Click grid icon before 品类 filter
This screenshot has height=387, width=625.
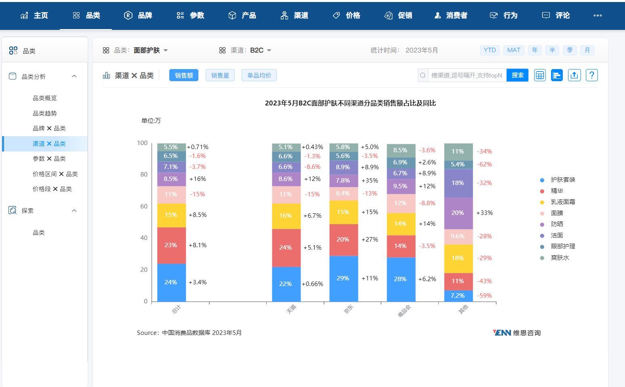pos(106,50)
